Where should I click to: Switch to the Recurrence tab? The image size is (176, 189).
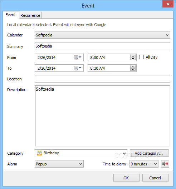pyautogui.click(x=30, y=15)
